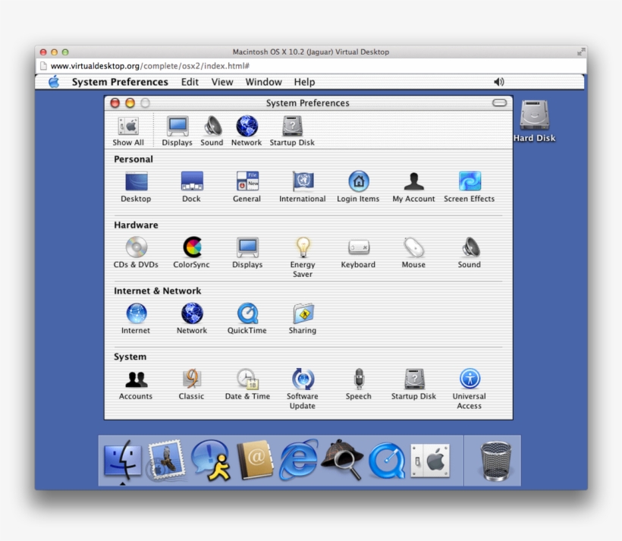Open Login Items preferences
622x541 pixels.
pos(357,183)
